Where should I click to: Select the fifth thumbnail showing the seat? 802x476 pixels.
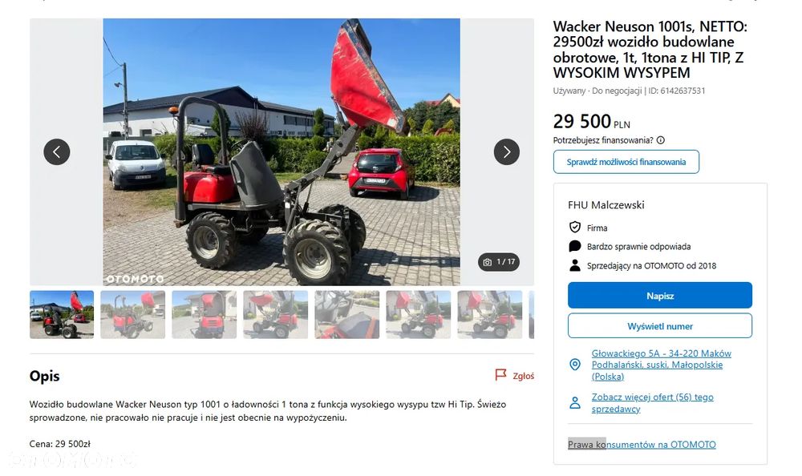[x=346, y=315]
